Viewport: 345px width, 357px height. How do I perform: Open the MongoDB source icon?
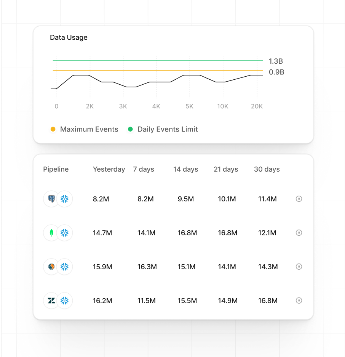coord(51,233)
